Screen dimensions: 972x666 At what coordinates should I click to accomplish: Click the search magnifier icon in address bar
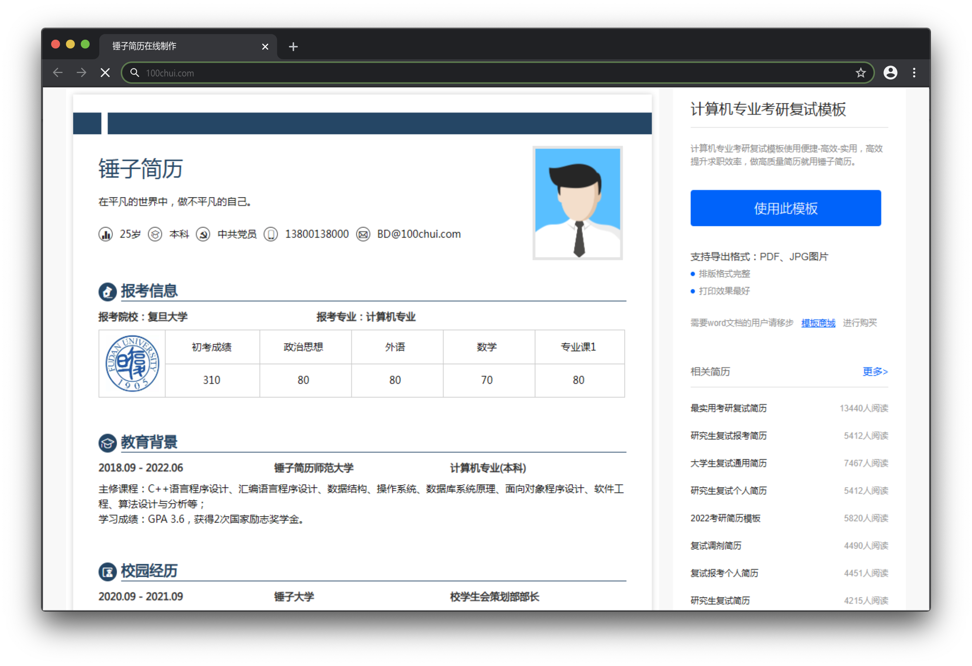134,73
